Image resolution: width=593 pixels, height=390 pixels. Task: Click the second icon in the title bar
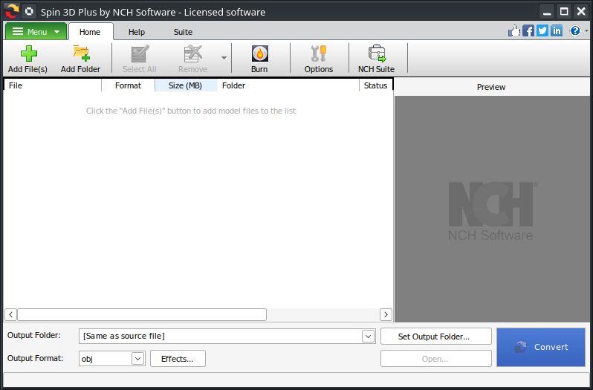(30, 11)
